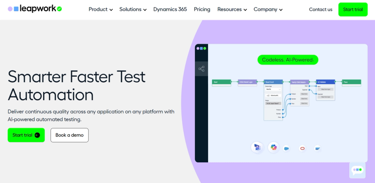The height and width of the screenshot is (183, 375).
Task: Click the Smarter Faster Test Automation heading
Action: point(76,85)
